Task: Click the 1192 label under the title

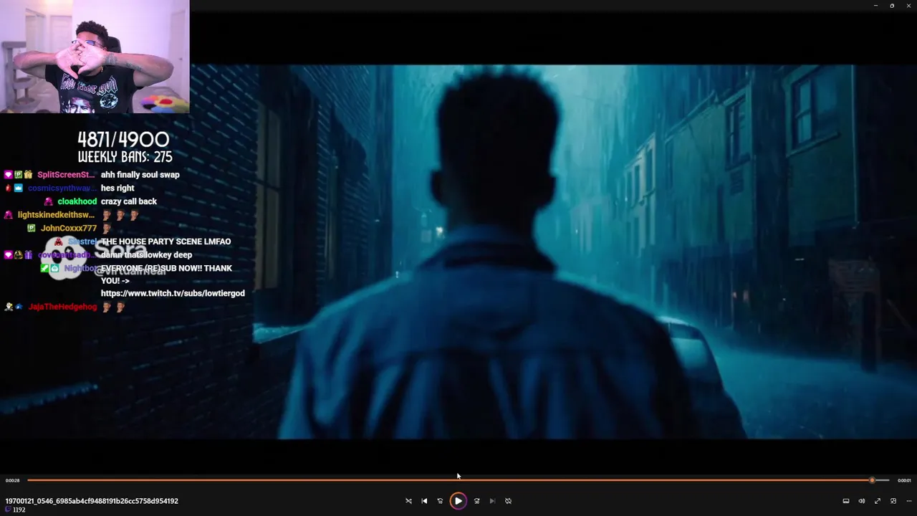Action: [19, 510]
